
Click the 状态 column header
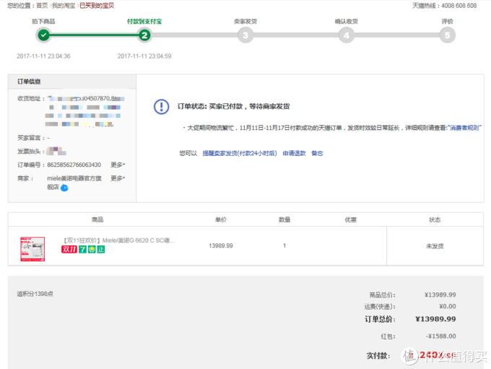tap(435, 220)
